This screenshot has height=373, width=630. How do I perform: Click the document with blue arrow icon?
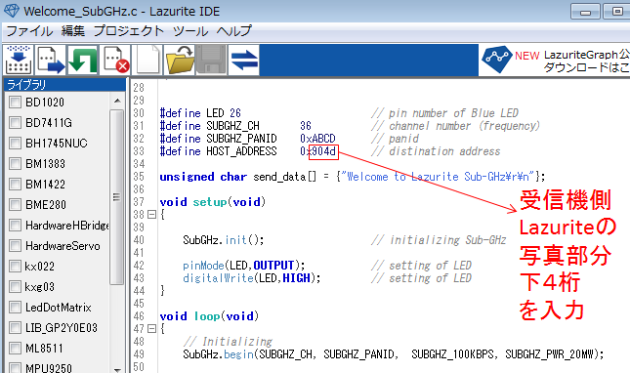[51, 60]
